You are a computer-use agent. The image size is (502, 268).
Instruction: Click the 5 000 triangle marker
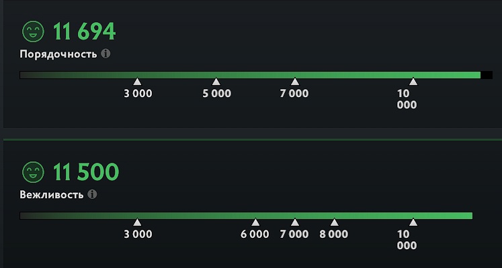216,81
